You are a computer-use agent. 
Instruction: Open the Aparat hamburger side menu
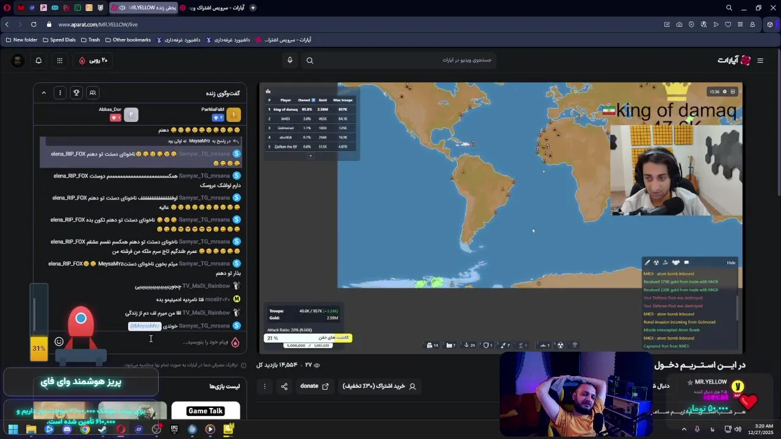click(x=760, y=60)
